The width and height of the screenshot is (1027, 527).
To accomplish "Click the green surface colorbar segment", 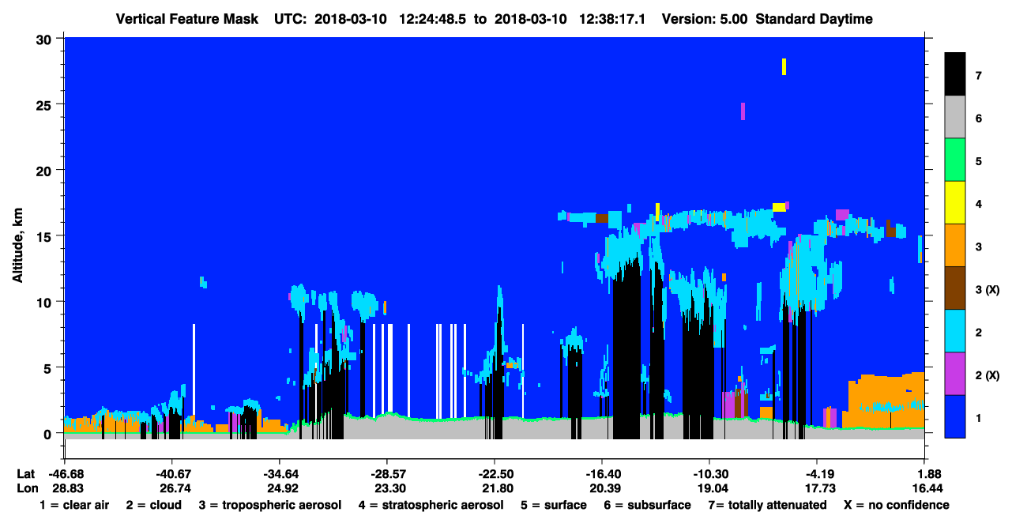I will click(x=955, y=160).
